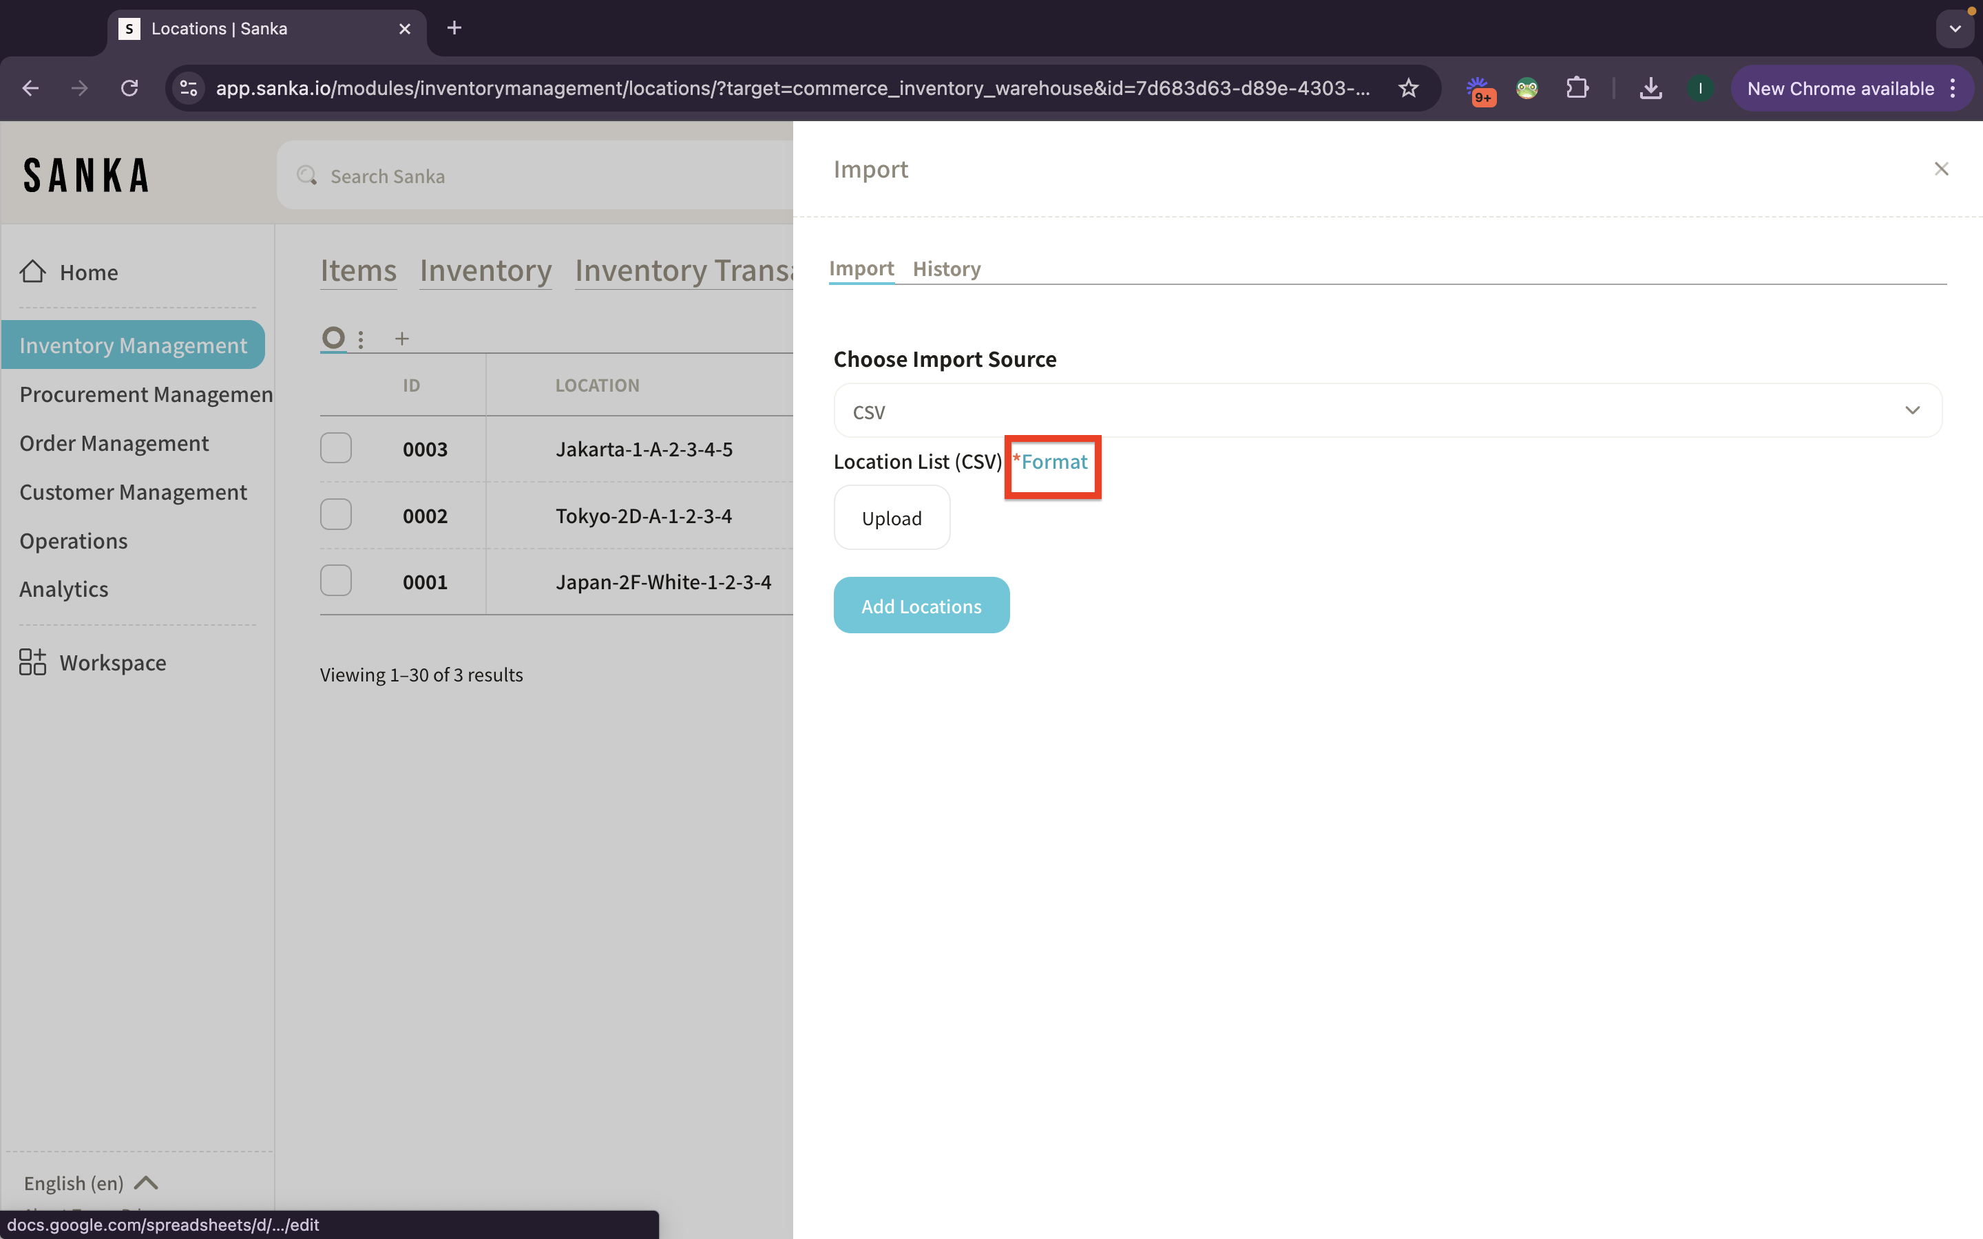This screenshot has width=1983, height=1239.
Task: Reload the page with refresh icon
Action: point(129,89)
